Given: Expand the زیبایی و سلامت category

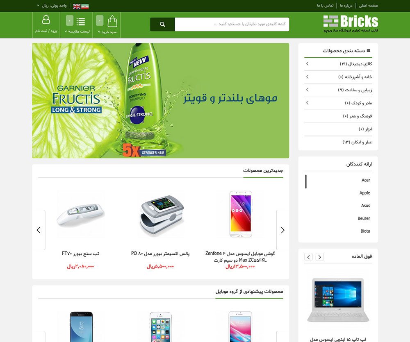Looking at the screenshot, I should click(x=307, y=90).
